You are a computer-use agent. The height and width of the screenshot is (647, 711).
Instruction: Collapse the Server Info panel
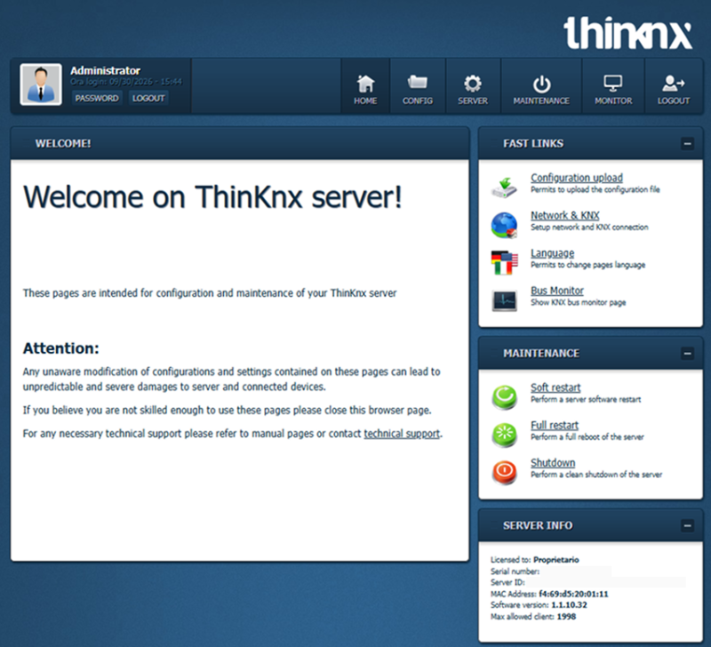[687, 525]
